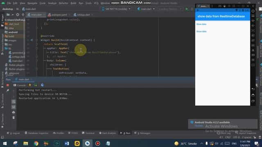Click the locate file target icon in Project panel
The image size is (262, 147).
(x=18, y=15)
